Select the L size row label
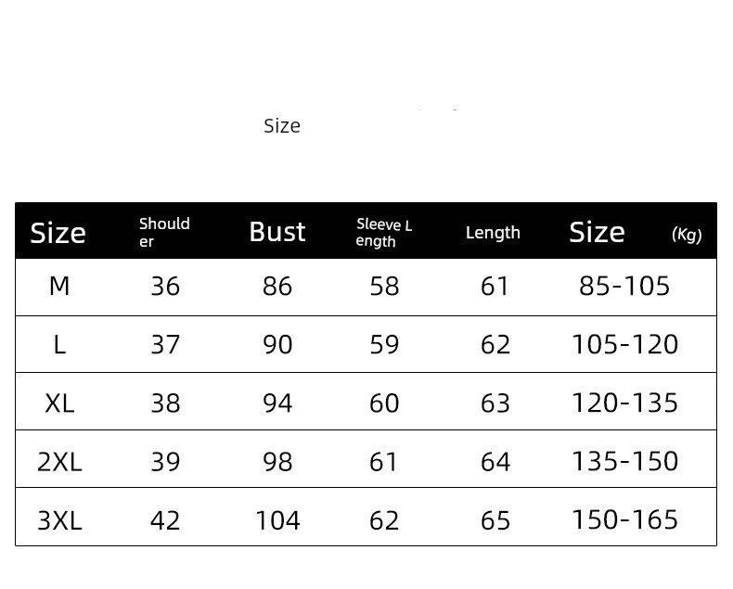This screenshot has height=589, width=733. 59,344
